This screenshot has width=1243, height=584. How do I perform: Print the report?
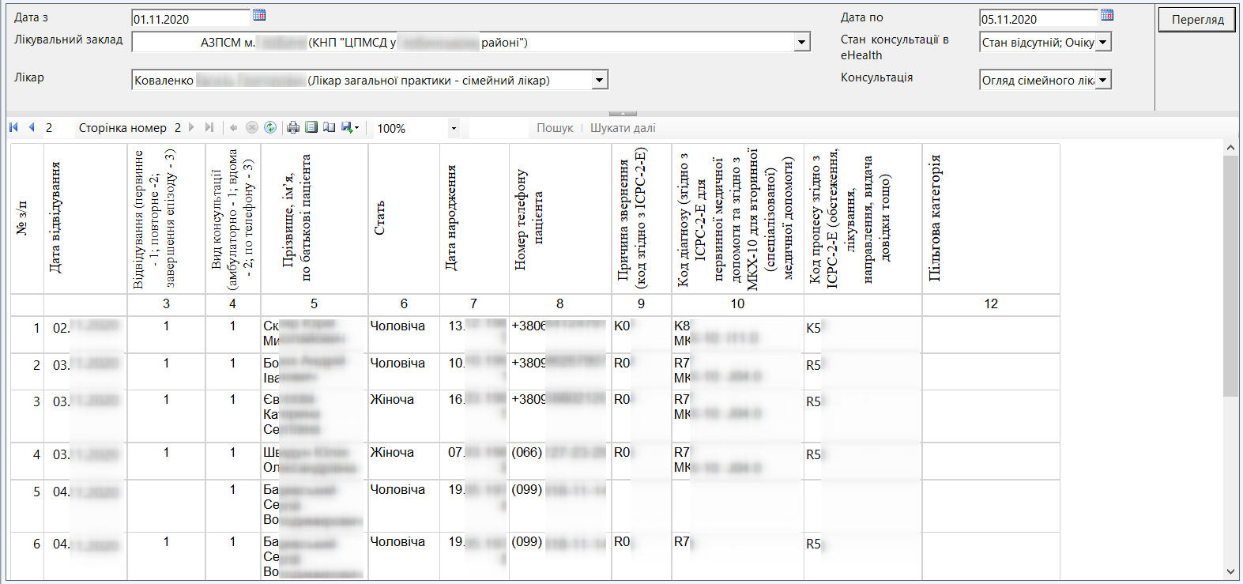pos(293,127)
